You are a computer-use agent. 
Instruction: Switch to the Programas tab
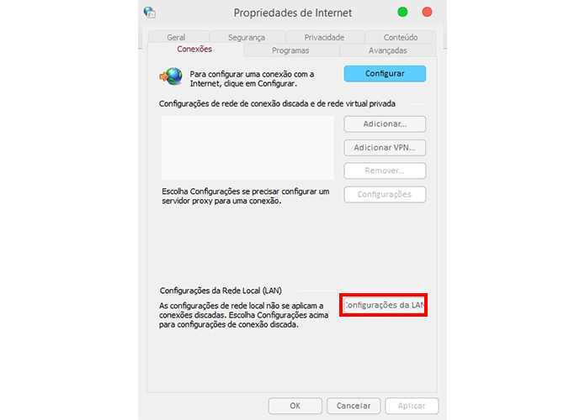click(x=290, y=50)
